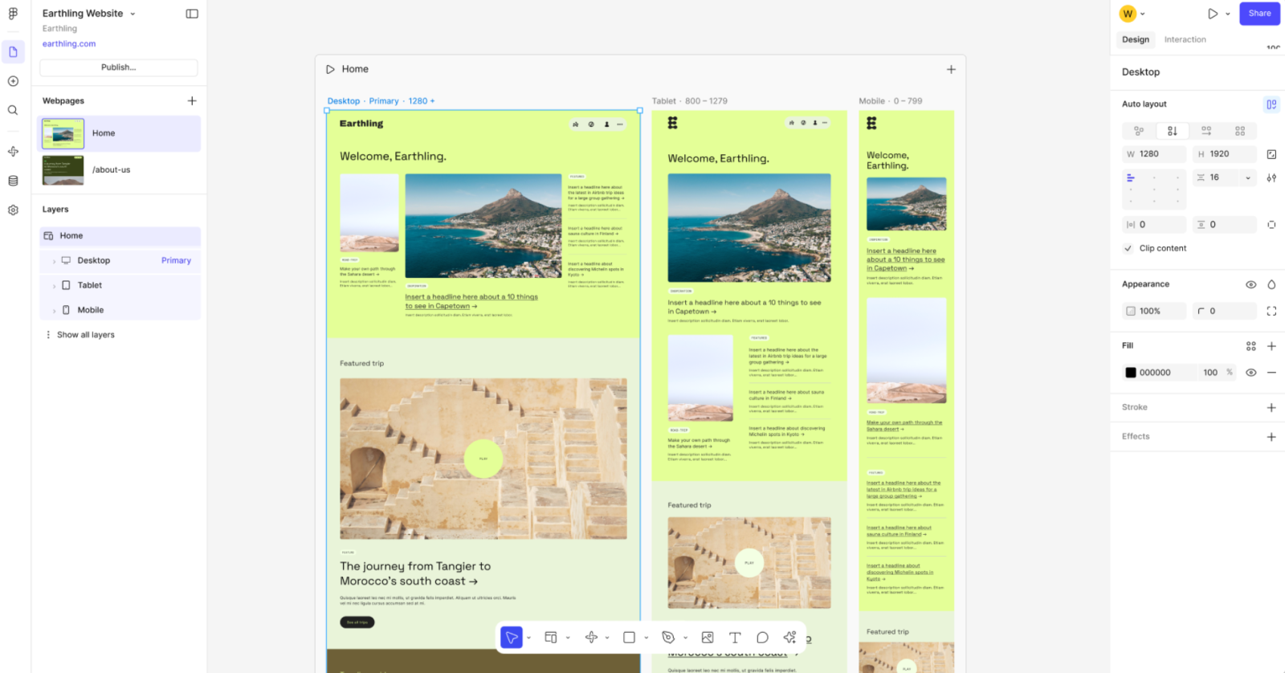The width and height of the screenshot is (1285, 673).
Task: Add a breakpoint with Home frame plus
Action: (x=951, y=69)
